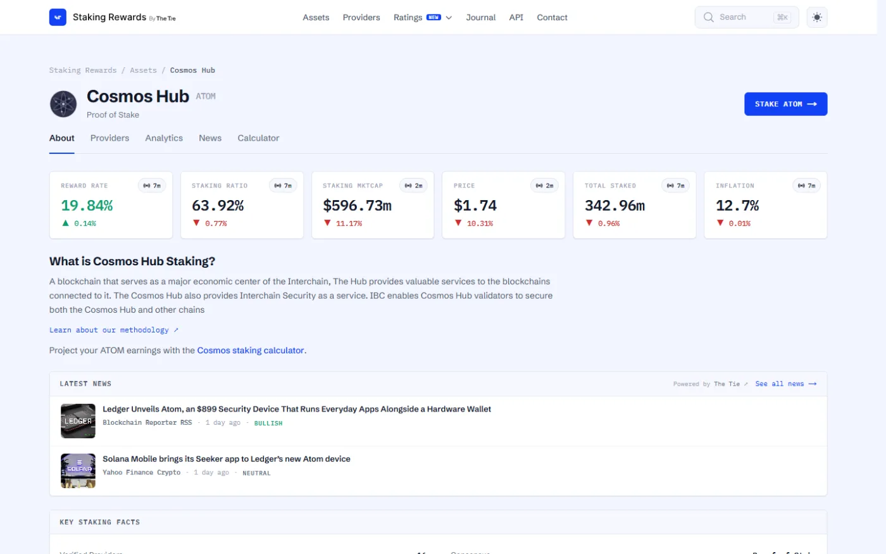Click the 7m live badge on Reward Rate

[152, 186]
